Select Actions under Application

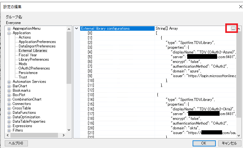click(x=25, y=37)
